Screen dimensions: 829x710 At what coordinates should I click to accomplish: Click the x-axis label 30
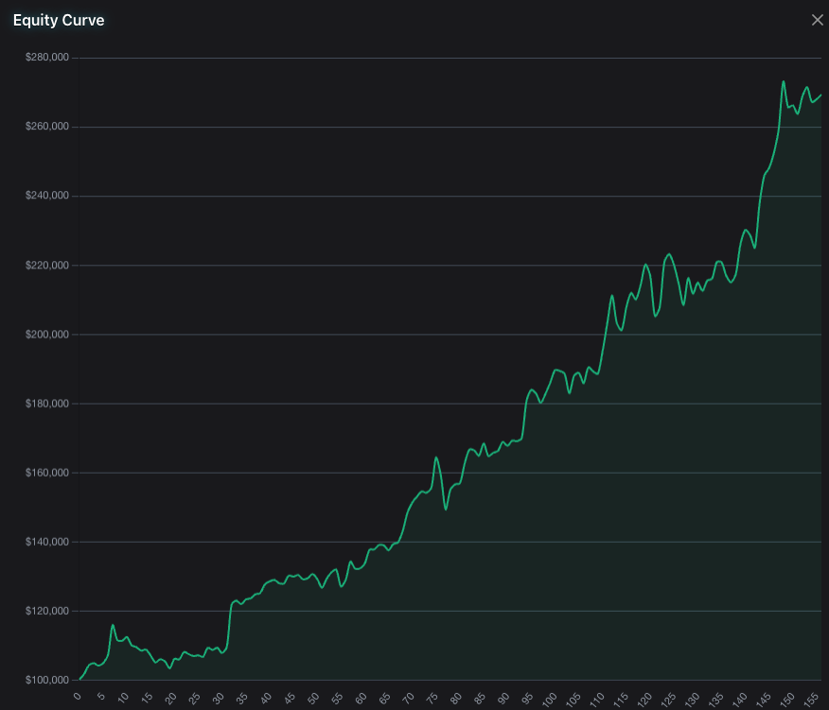218,698
